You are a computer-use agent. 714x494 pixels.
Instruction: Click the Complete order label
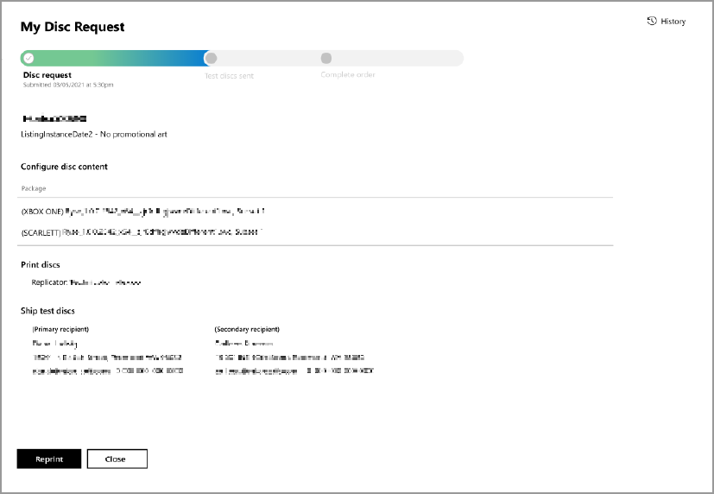click(348, 74)
